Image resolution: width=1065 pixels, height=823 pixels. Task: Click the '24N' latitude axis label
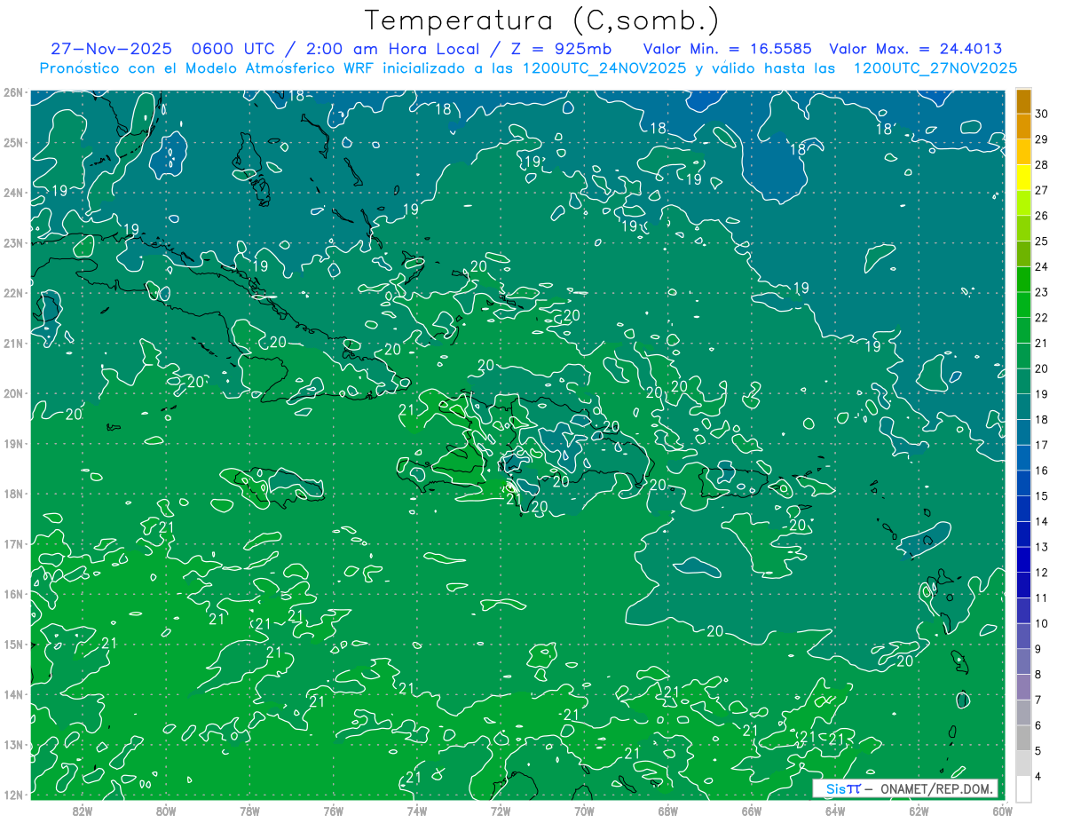tap(13, 193)
